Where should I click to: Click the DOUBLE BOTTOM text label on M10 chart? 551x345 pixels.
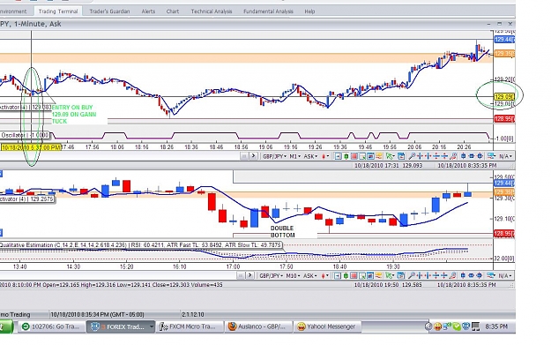coord(282,231)
